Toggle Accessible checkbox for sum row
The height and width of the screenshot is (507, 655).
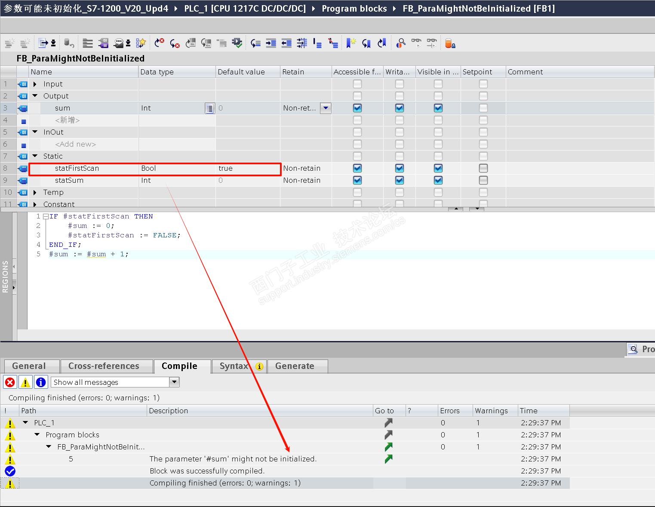357,108
